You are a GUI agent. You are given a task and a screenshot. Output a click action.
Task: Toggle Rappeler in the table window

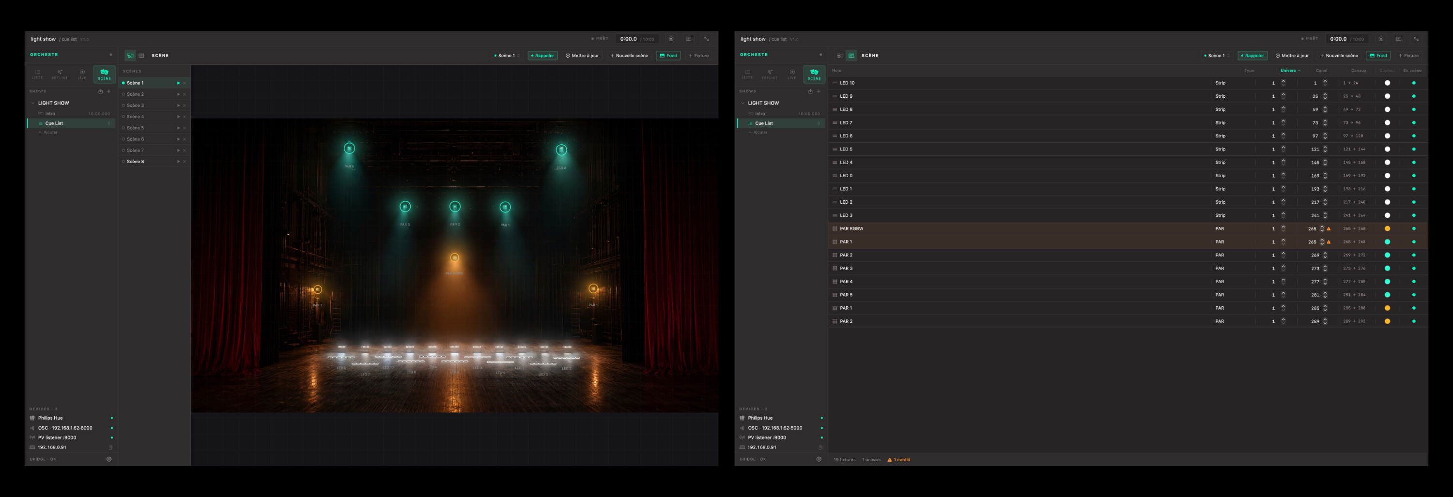coord(1253,56)
